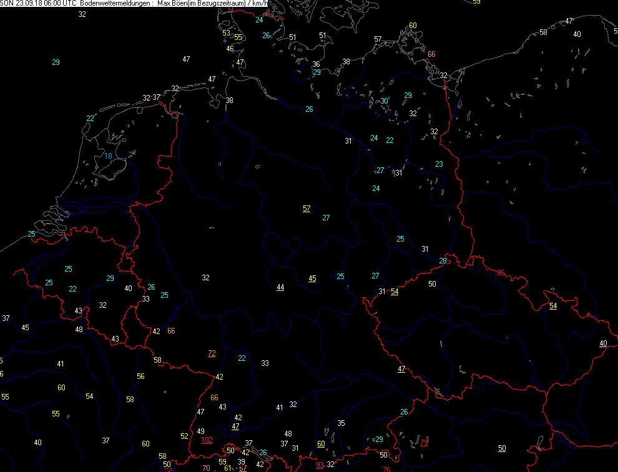Select the underlined yellow 44 reading
The width and height of the screenshot is (618, 472).
point(280,287)
